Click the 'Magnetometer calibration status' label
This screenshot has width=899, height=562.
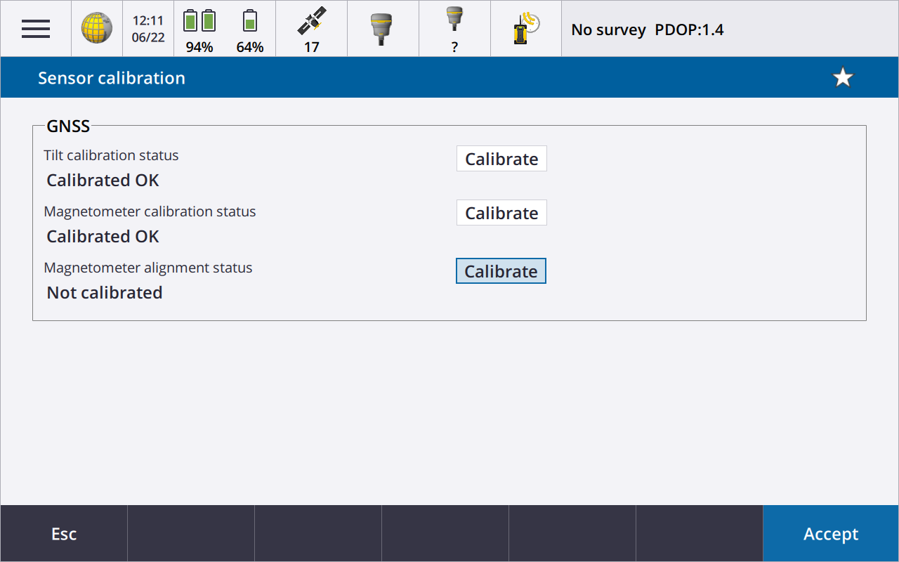click(150, 211)
